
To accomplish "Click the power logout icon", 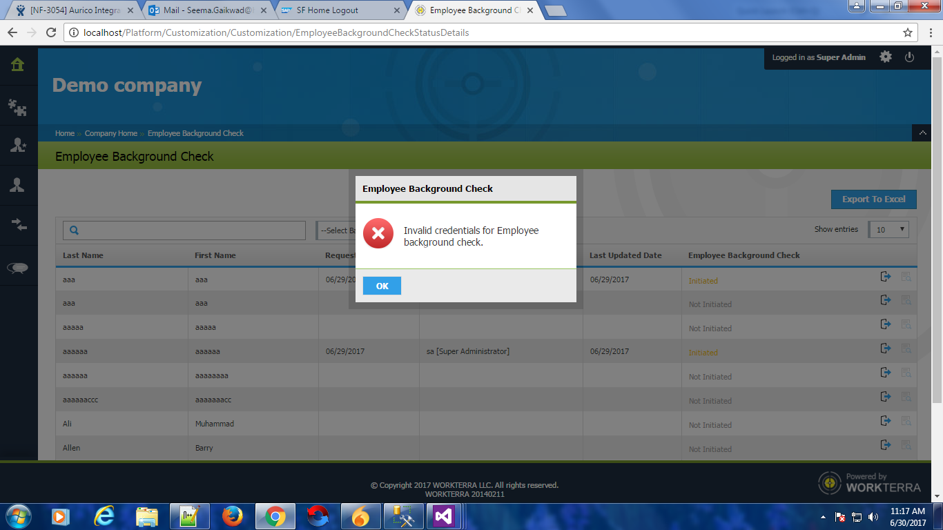I will click(x=909, y=57).
